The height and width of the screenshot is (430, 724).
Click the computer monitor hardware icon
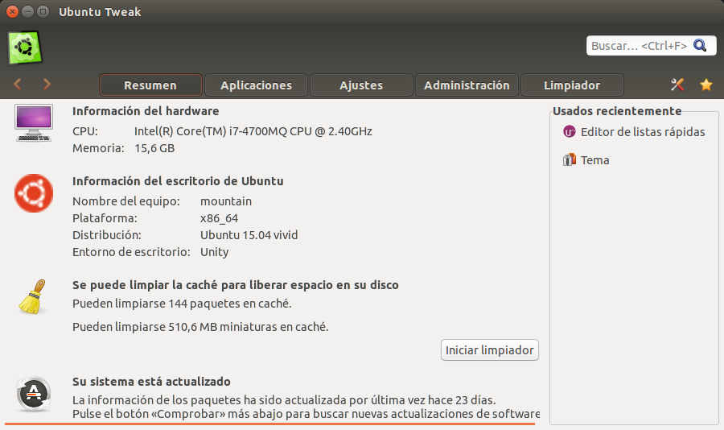pyautogui.click(x=34, y=122)
